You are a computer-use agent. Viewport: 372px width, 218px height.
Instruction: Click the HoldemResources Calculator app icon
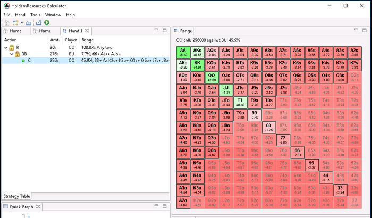[6, 6]
